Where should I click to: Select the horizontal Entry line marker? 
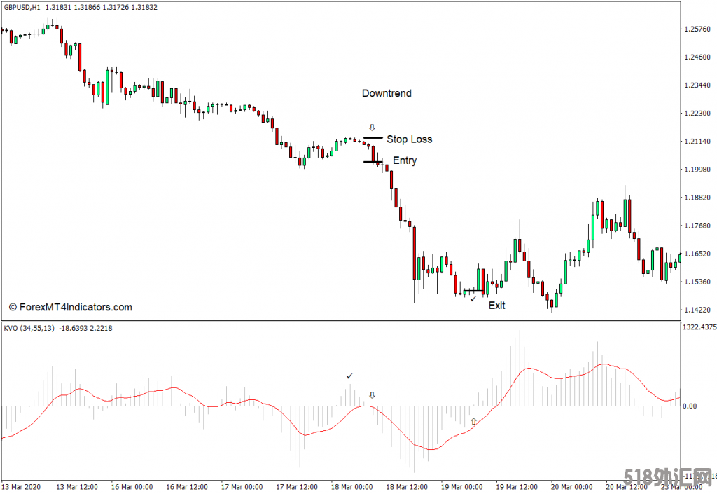[x=373, y=162]
